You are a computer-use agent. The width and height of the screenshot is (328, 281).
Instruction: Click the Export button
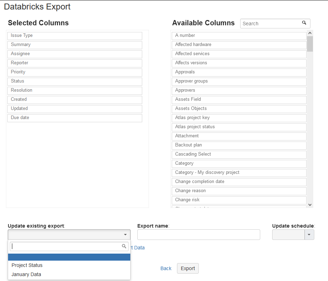(x=188, y=268)
